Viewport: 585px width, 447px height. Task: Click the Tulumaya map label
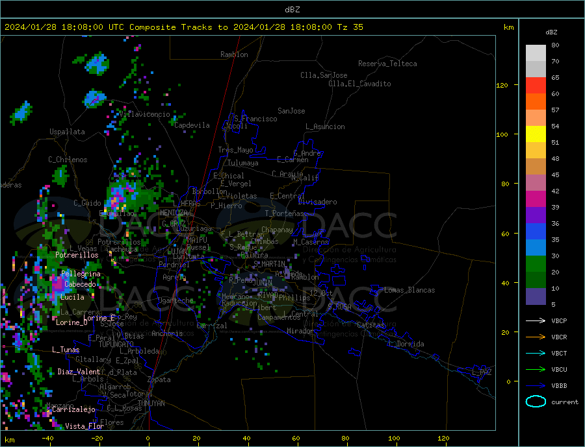242,163
